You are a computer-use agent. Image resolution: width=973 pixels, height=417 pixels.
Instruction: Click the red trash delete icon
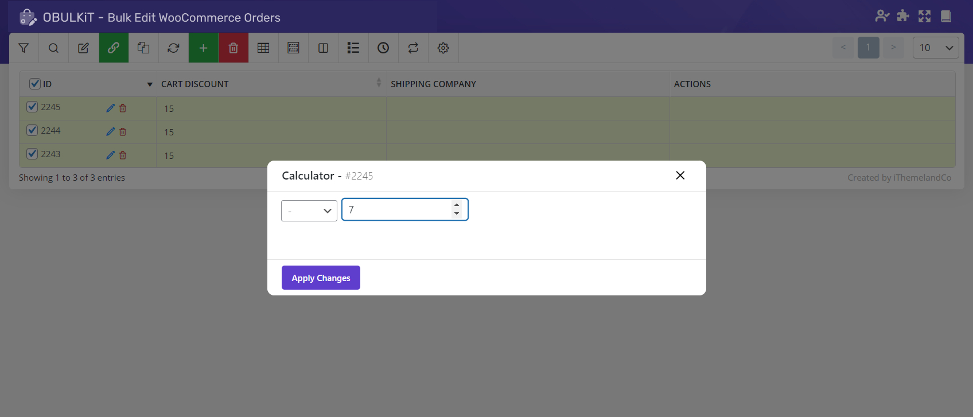233,48
